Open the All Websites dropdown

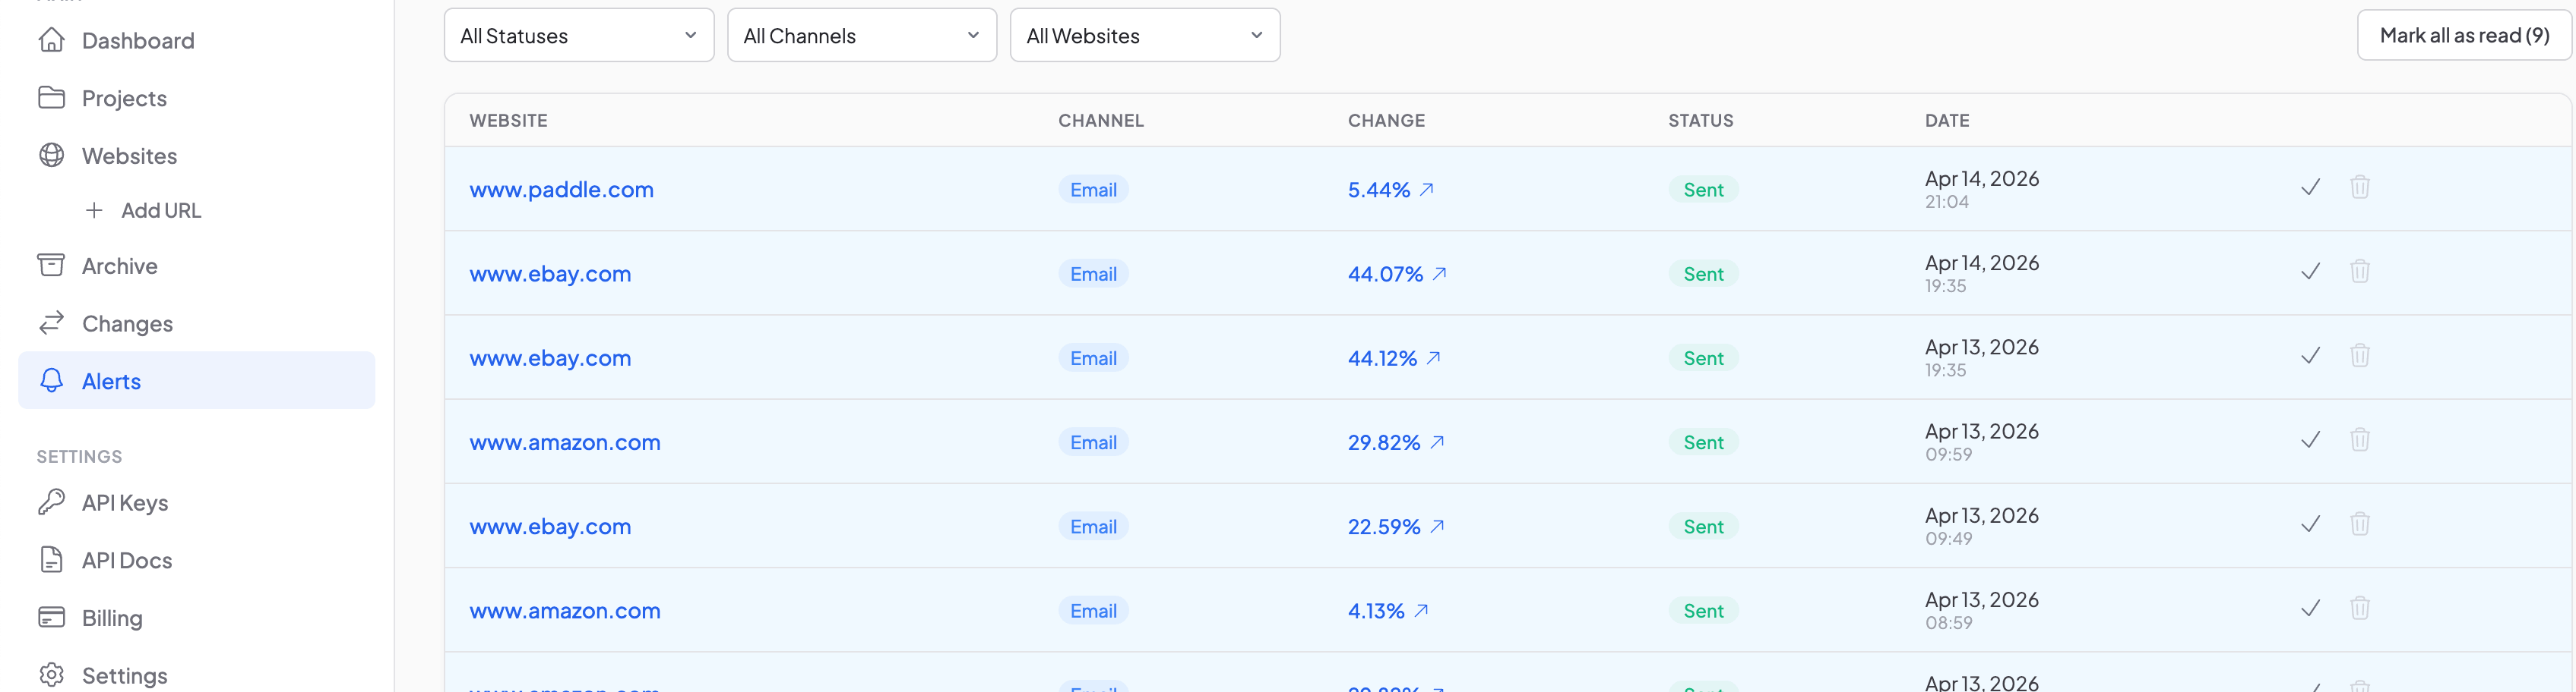[x=1145, y=35]
